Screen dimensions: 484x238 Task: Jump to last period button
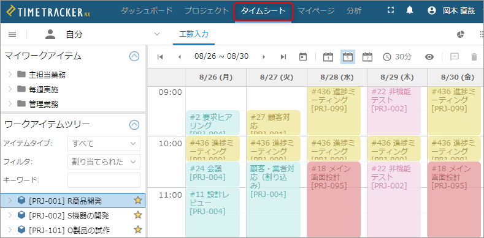[283, 57]
